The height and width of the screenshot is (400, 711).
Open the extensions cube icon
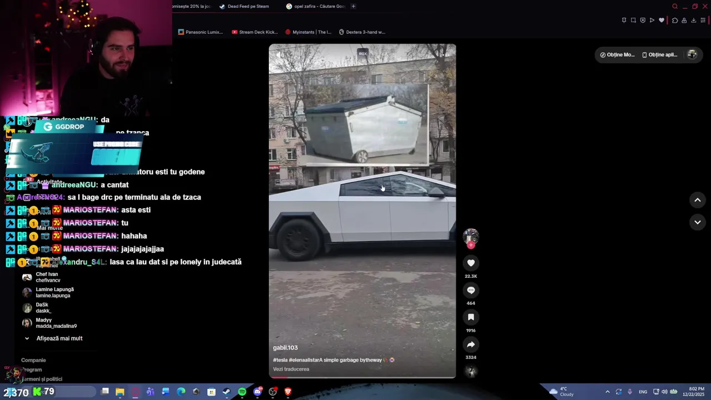coord(675,21)
